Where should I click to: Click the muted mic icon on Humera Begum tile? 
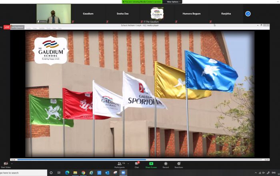(x=176, y=22)
